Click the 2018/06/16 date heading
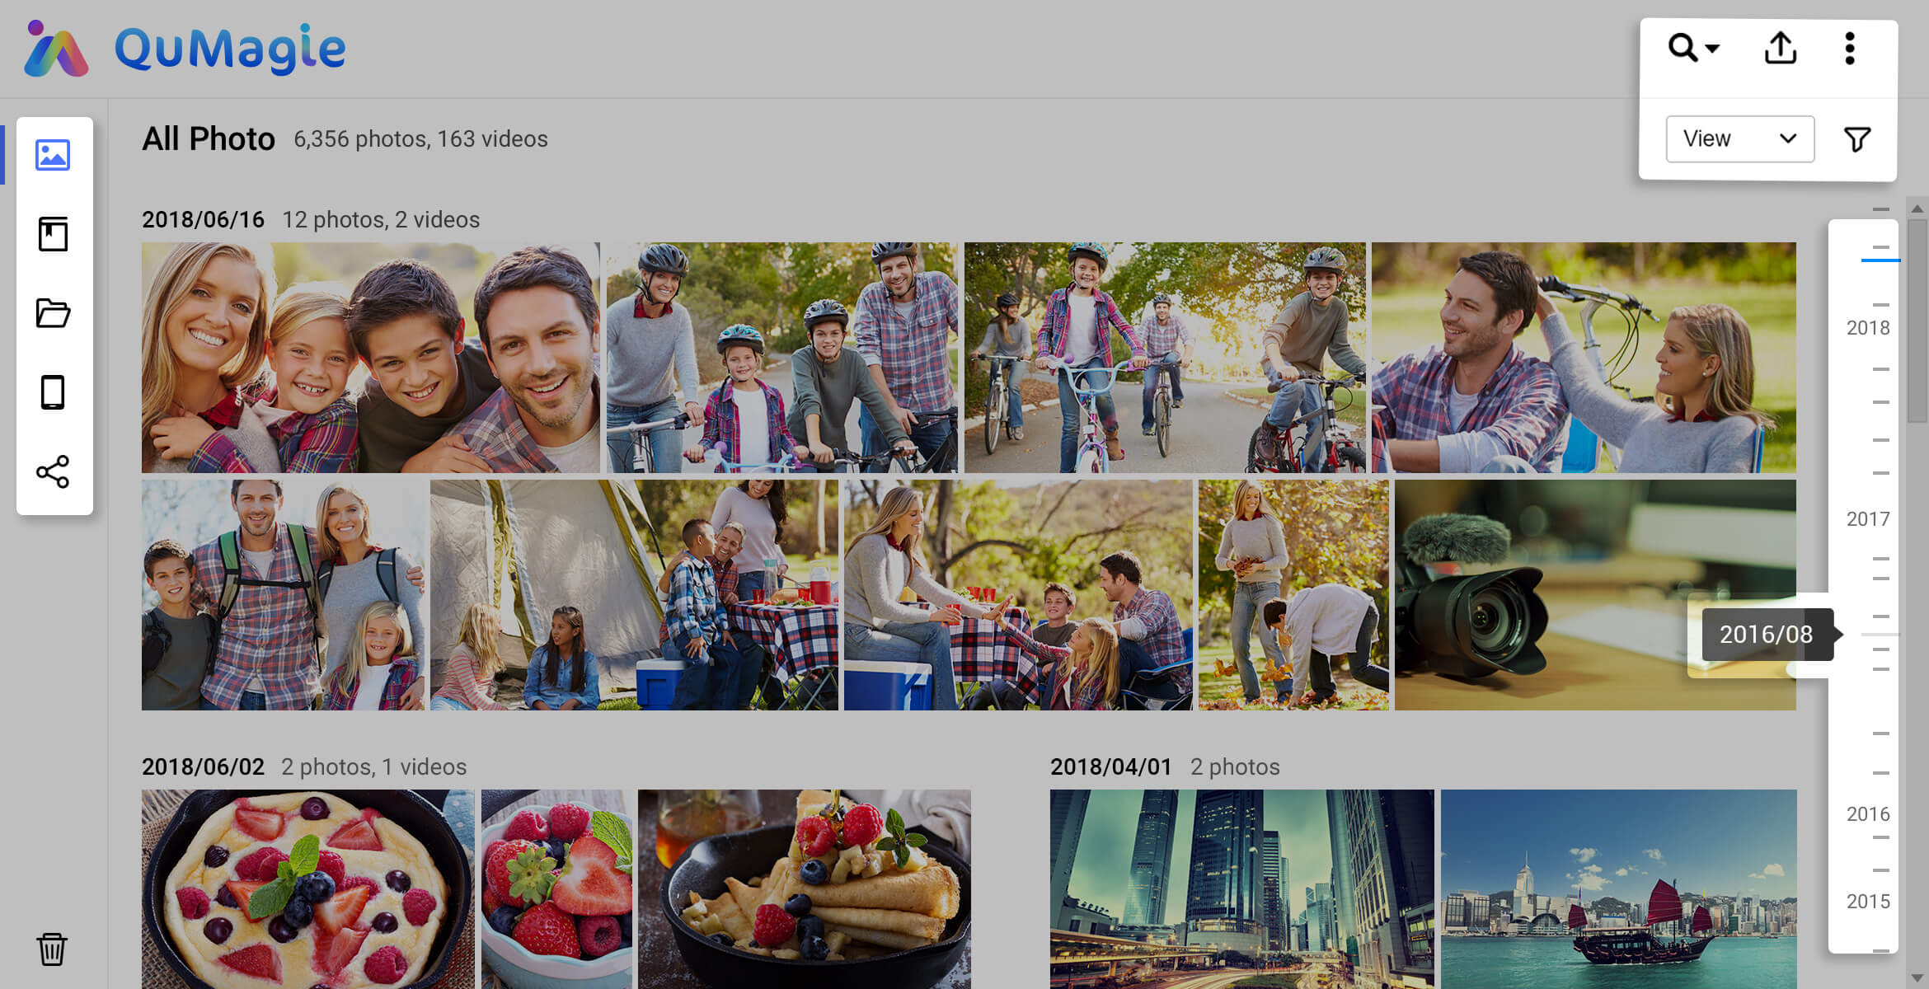Screen dimensions: 1929x989 pyautogui.click(x=203, y=219)
